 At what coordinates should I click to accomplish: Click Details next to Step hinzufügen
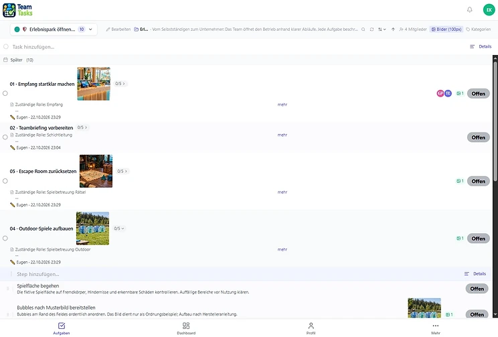tap(475, 274)
